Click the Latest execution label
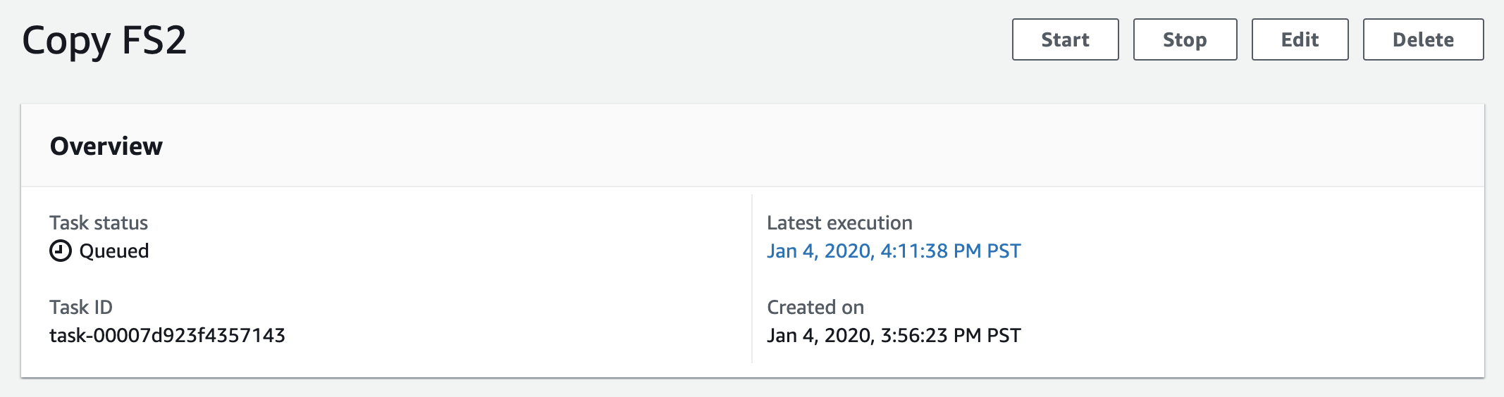Screen dimensions: 1504x397 839,223
